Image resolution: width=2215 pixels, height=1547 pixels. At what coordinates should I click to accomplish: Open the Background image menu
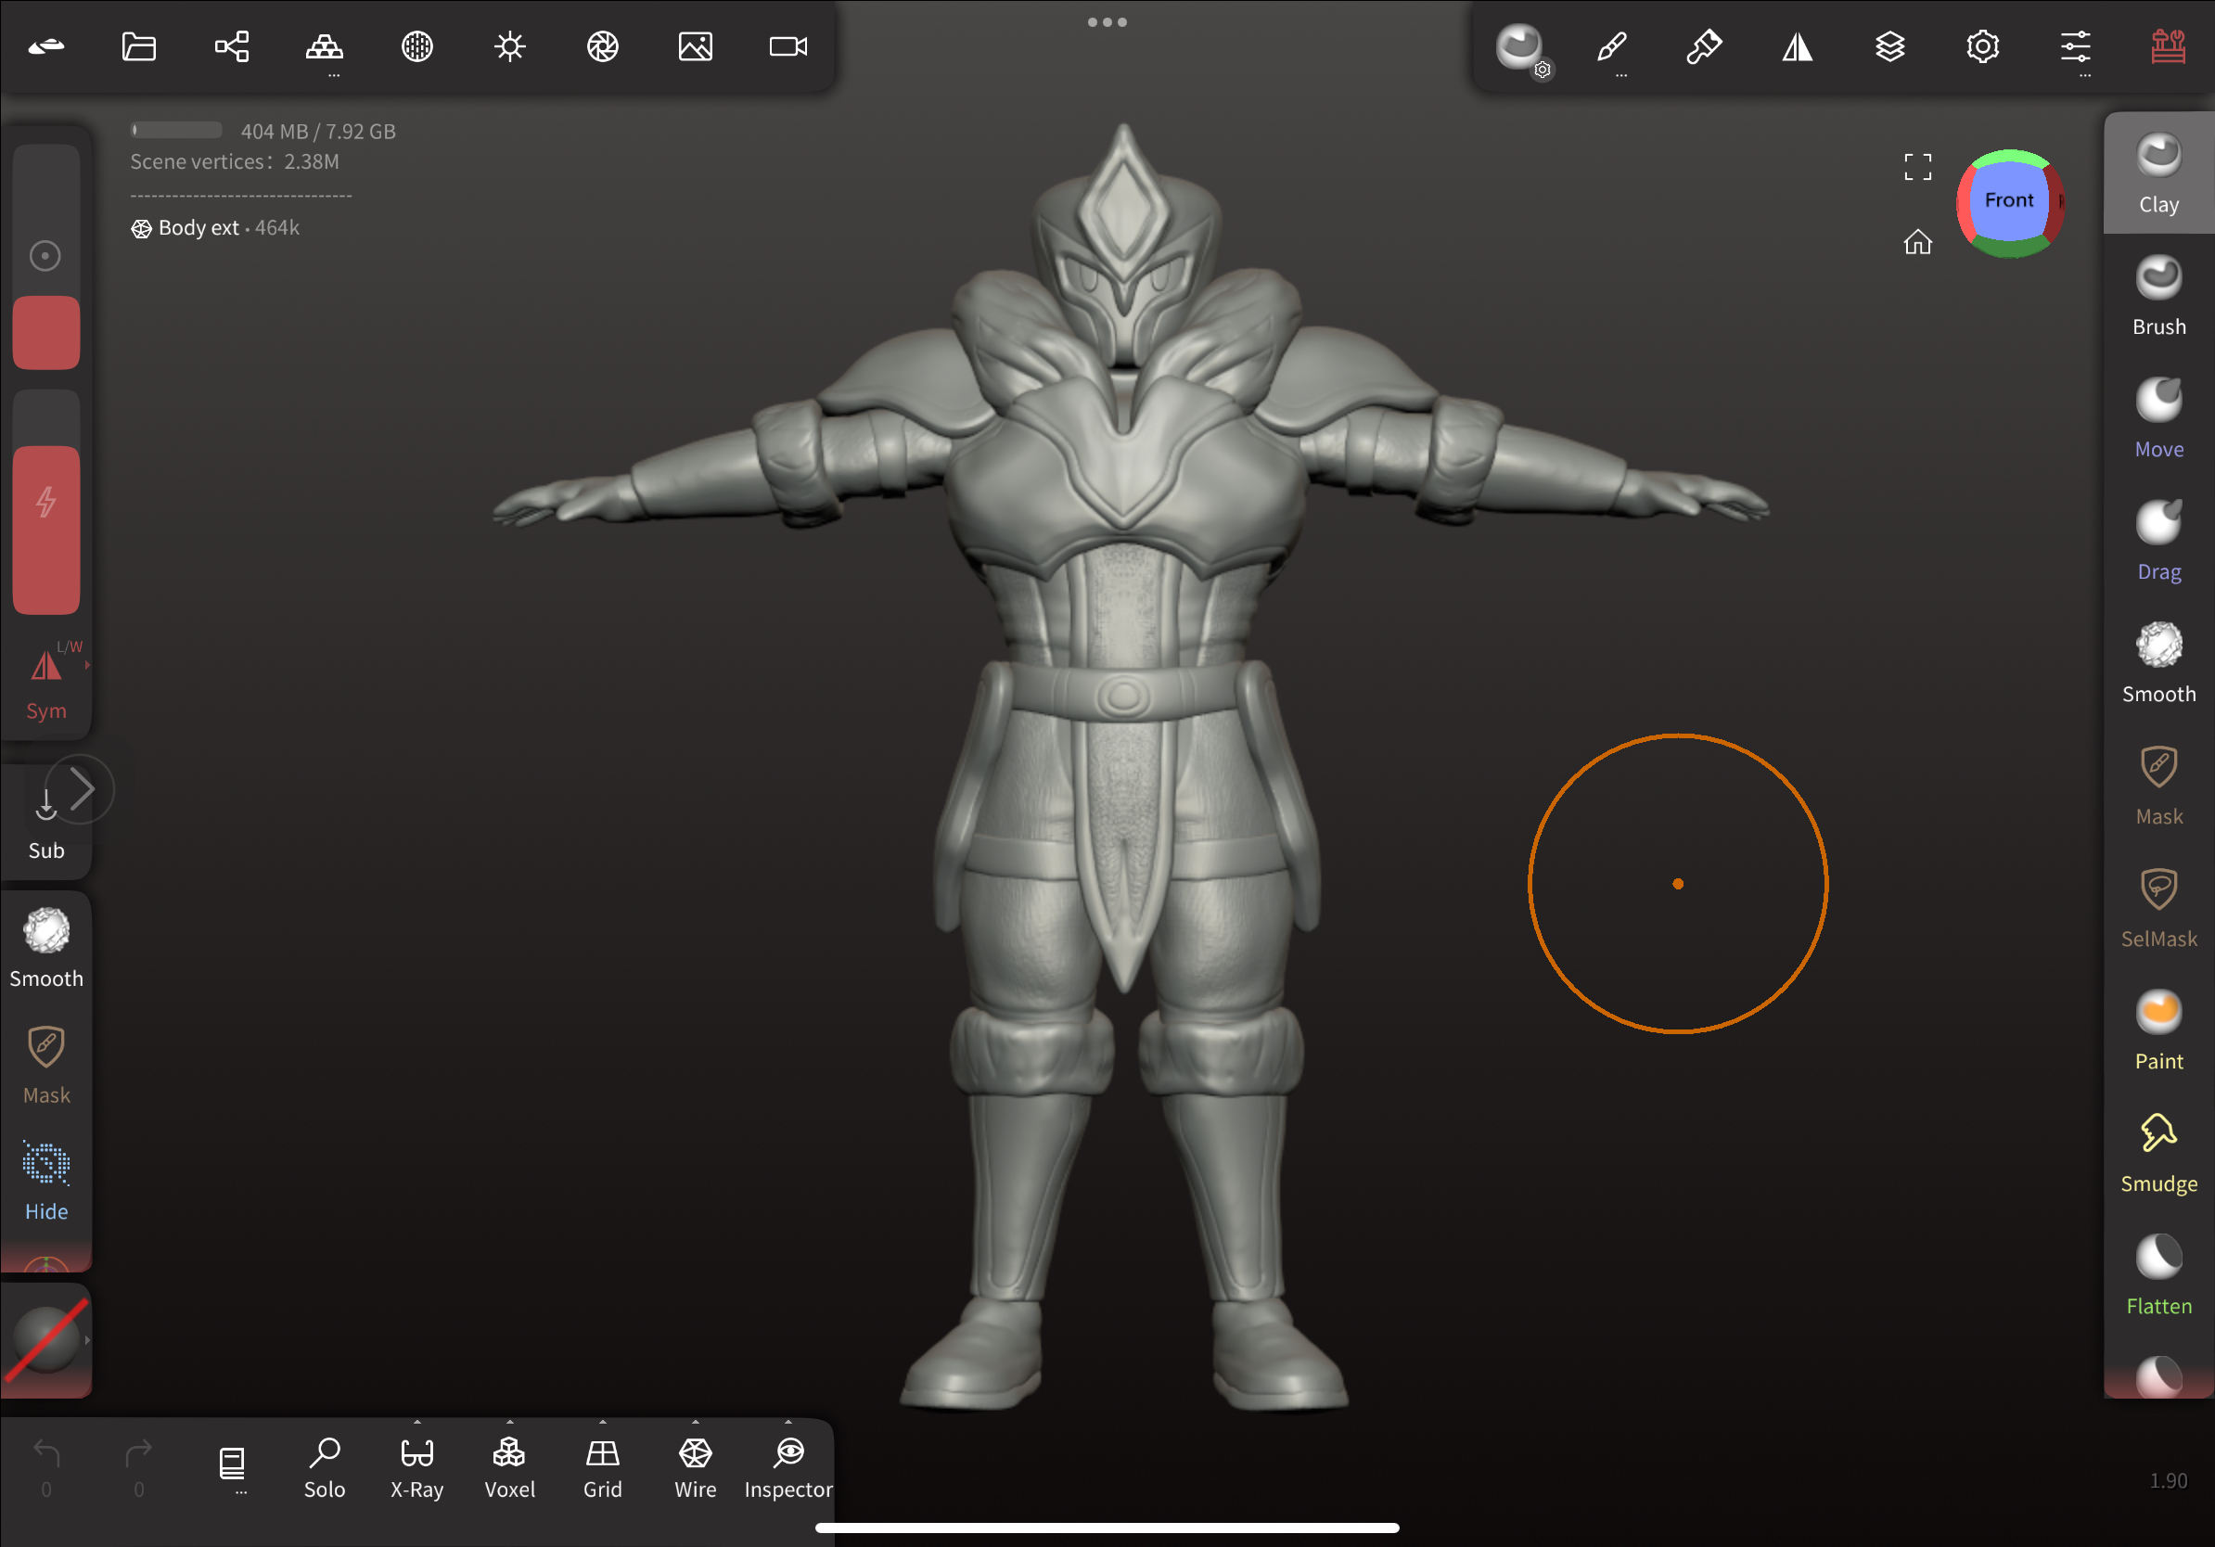pos(695,46)
